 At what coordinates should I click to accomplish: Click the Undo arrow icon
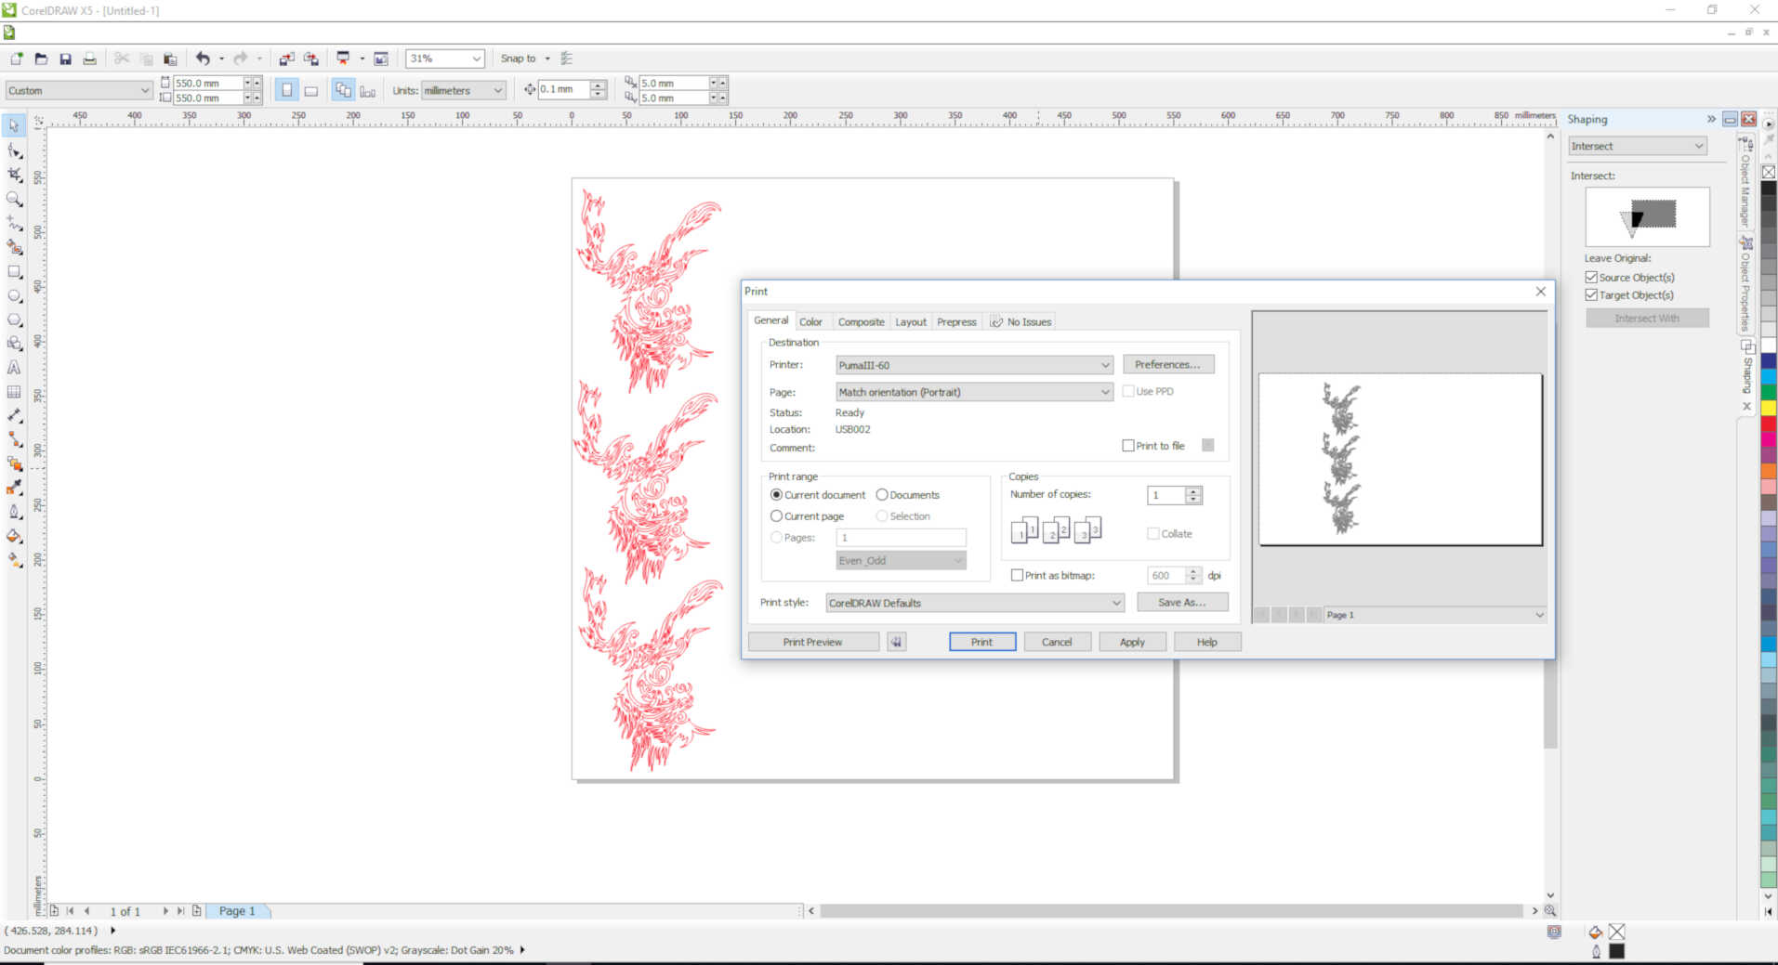(x=203, y=59)
